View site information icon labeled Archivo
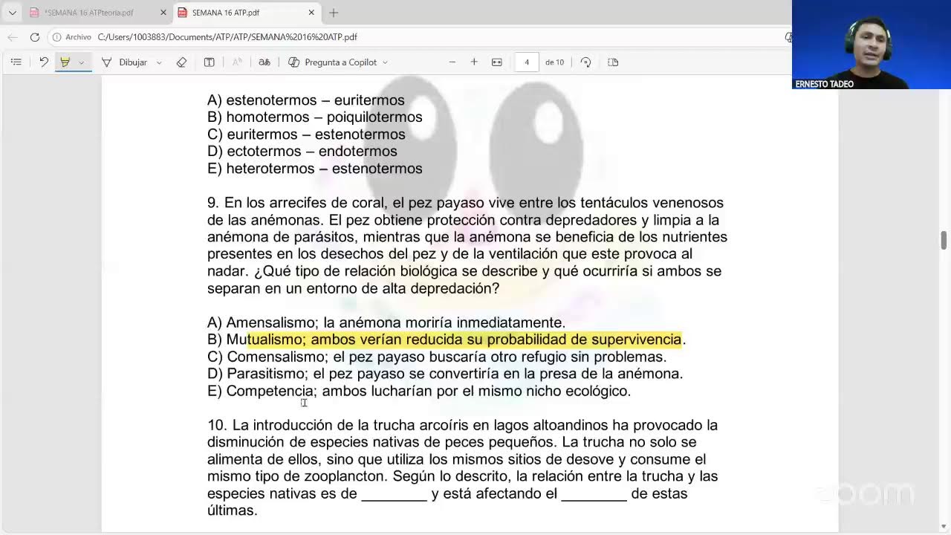The width and height of the screenshot is (951, 535). (72, 37)
